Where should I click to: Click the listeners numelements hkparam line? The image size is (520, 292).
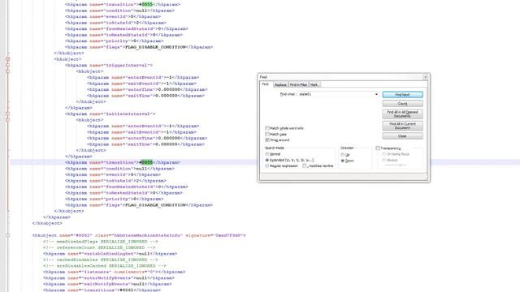(x=114, y=272)
